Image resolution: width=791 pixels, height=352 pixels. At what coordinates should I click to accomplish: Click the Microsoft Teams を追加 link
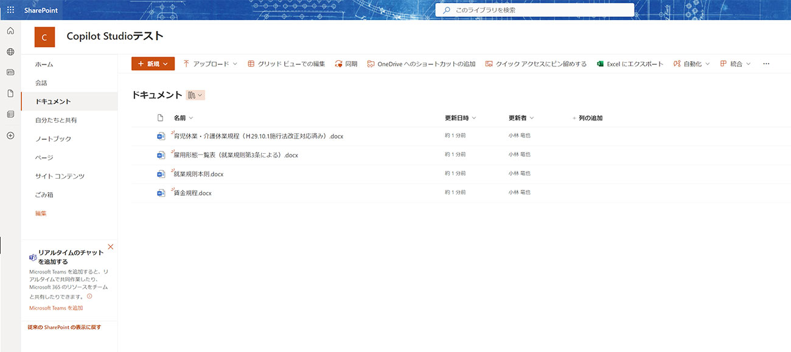coord(56,308)
